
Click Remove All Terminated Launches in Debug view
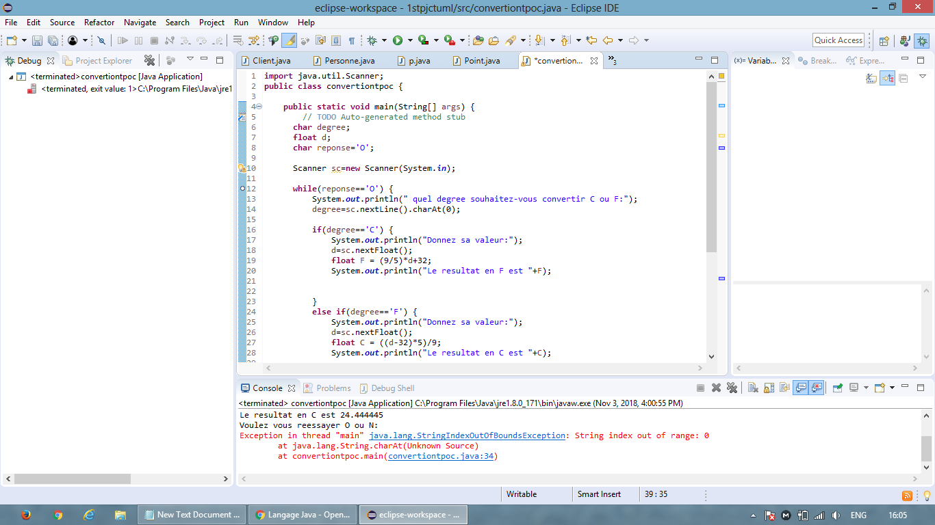[x=151, y=60]
